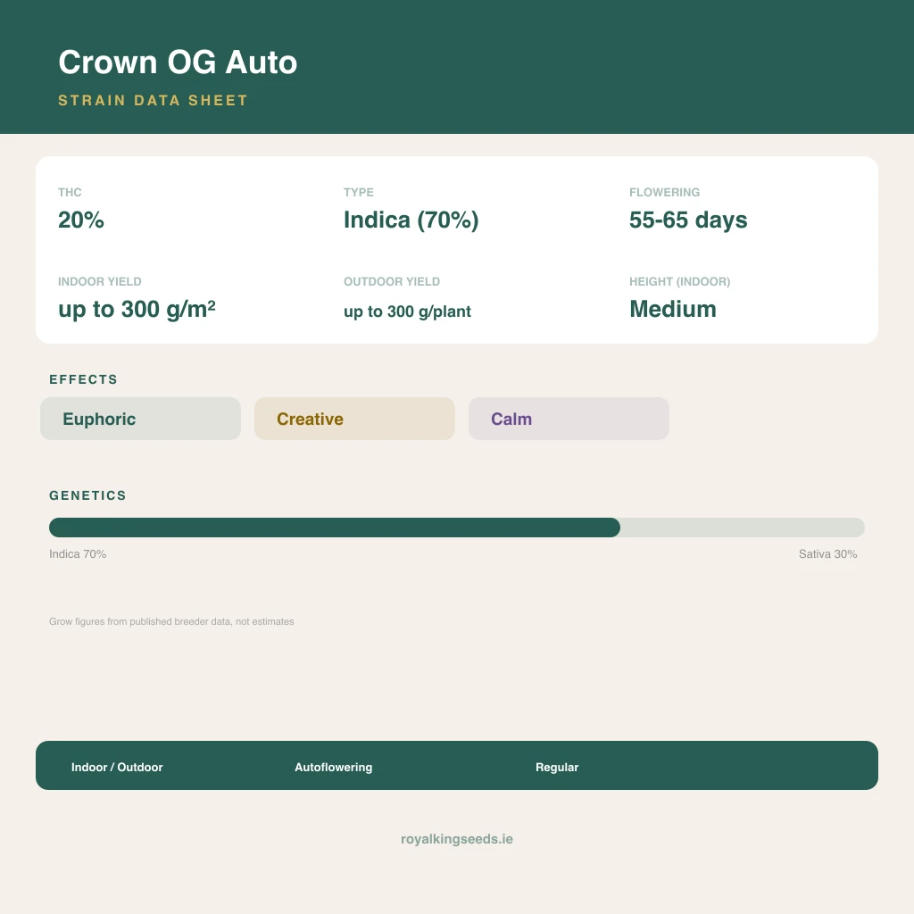Click the Medium height value
Viewport: 914px width, 914px height.
(x=673, y=309)
